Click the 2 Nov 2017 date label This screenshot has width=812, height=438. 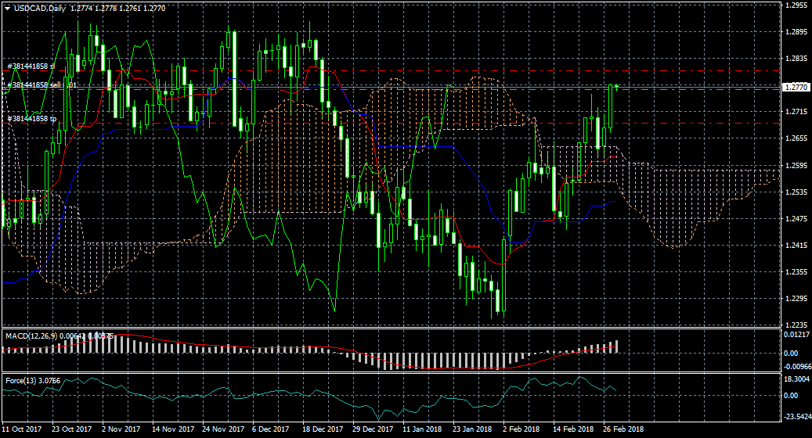[121, 429]
